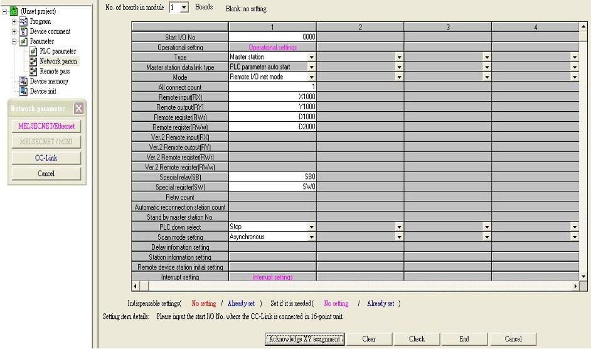Open Scan mode setting dropdown for board 2
Image resolution: width=591 pixels, height=349 pixels.
pos(399,237)
